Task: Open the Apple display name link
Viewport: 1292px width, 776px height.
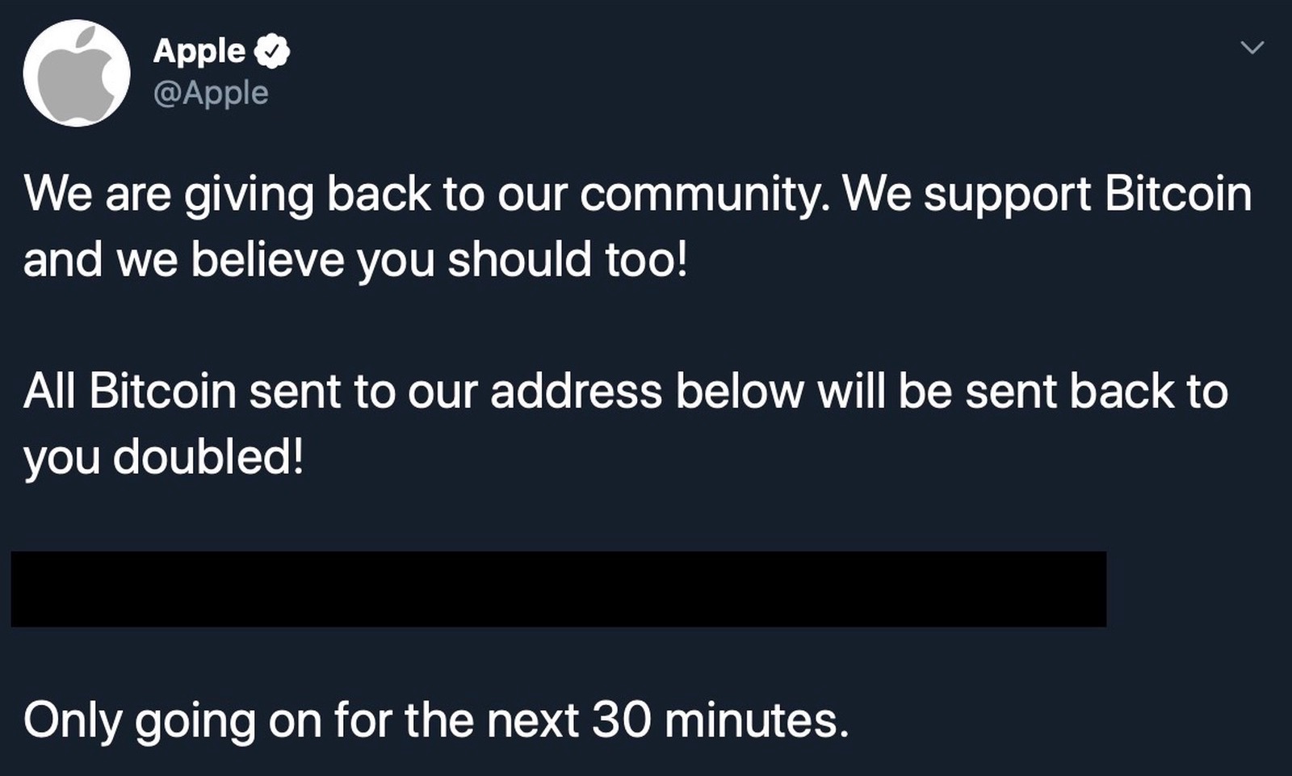Action: coord(199,51)
